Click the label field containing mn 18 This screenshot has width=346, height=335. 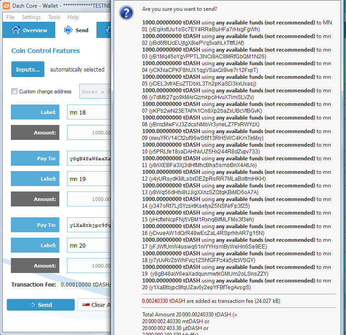89,112
